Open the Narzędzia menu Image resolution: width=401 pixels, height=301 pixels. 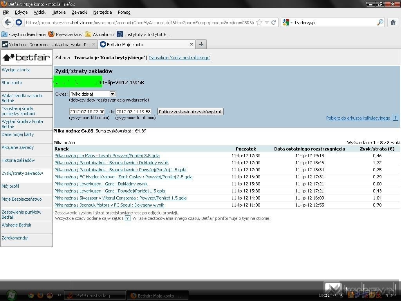click(x=102, y=12)
